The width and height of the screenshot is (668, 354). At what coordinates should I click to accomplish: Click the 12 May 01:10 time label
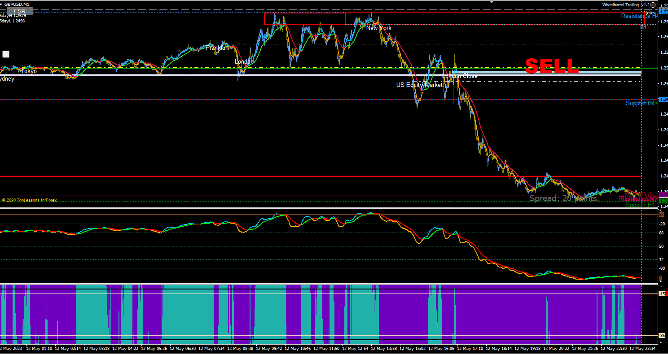[x=39, y=348]
